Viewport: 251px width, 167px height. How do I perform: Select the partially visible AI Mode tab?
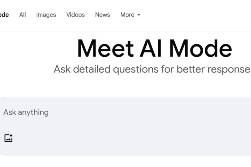(x=4, y=15)
